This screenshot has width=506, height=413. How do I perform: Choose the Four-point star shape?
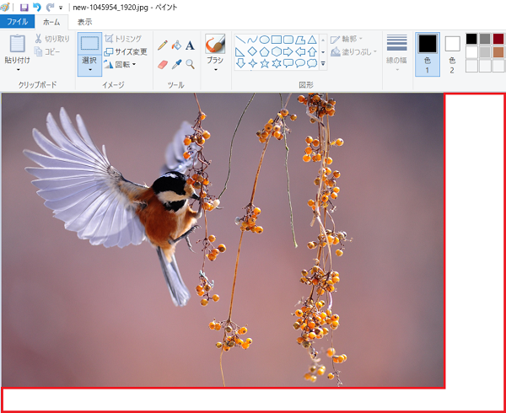[x=252, y=63]
